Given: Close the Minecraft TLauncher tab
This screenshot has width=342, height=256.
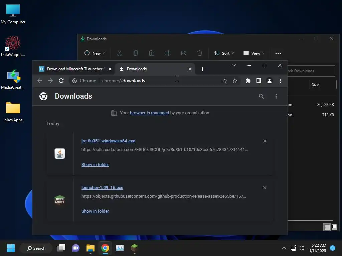Looking at the screenshot, I should (110, 69).
